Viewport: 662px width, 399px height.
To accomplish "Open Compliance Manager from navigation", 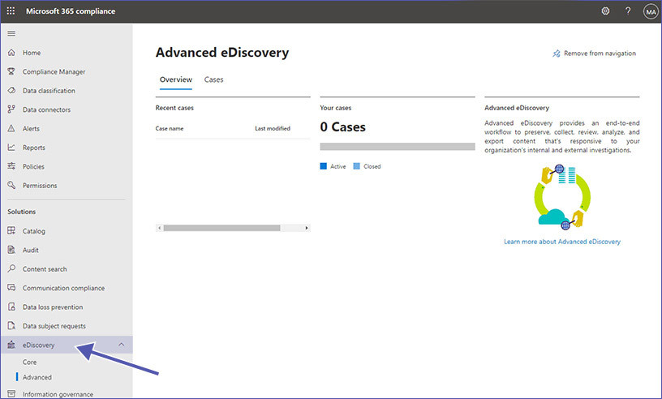I will (54, 72).
